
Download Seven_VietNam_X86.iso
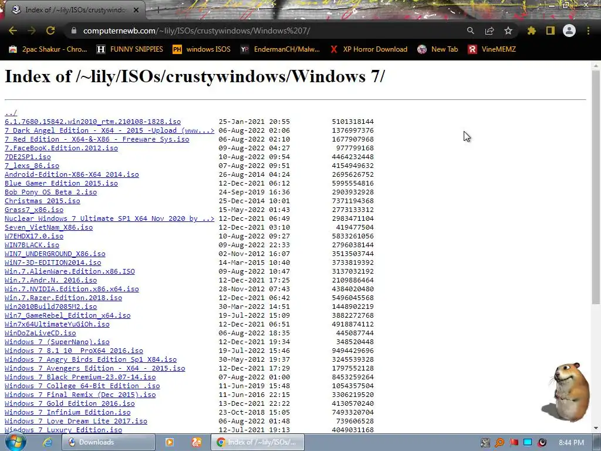coord(49,227)
